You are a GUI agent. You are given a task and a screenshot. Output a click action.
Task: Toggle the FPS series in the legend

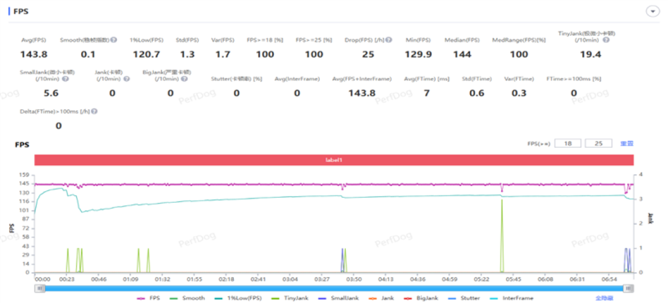148,298
